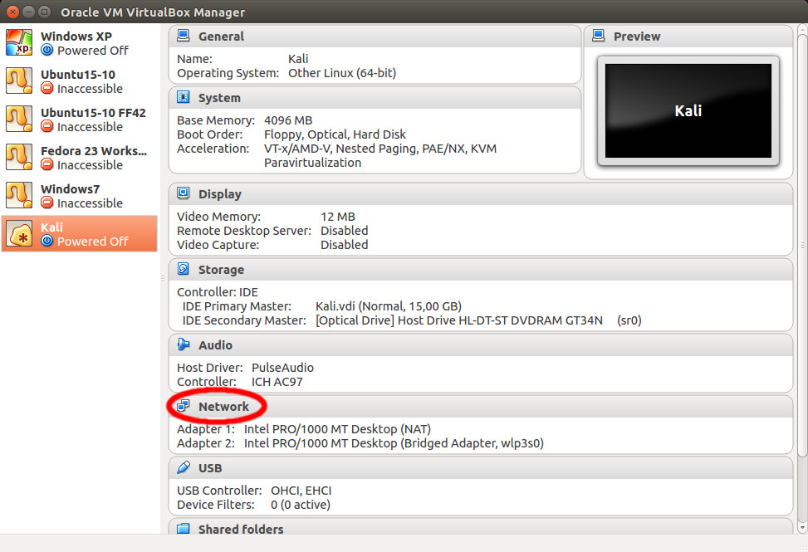Select the Fedora 23 Works... machine name
This screenshot has width=808, height=552.
(x=94, y=151)
